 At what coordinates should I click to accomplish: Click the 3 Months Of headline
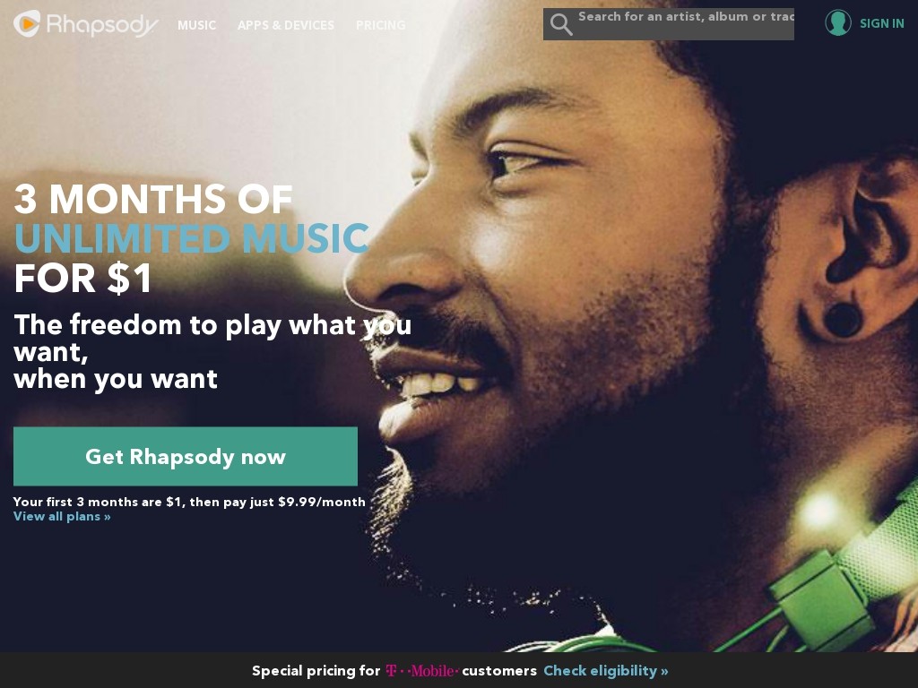tap(152, 199)
